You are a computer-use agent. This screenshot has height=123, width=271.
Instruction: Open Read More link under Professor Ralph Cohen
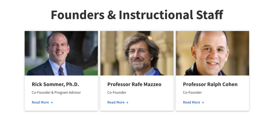coord(191,102)
